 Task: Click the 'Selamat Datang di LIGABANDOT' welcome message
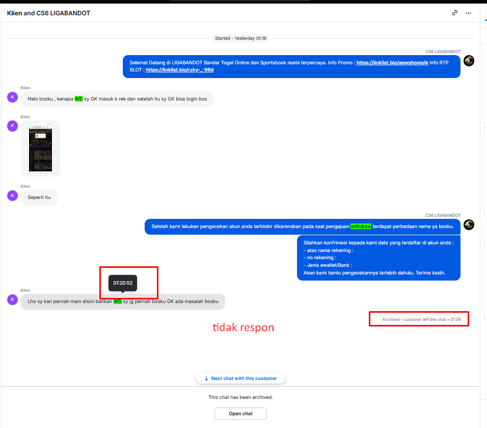pos(291,66)
